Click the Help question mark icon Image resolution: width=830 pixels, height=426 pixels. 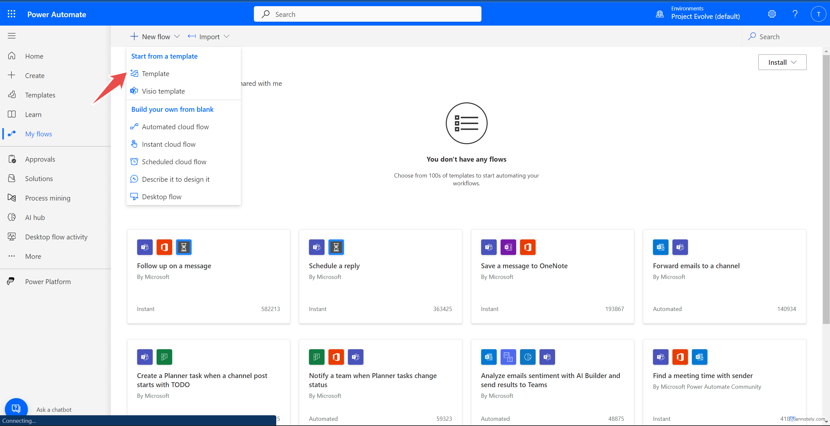click(795, 14)
